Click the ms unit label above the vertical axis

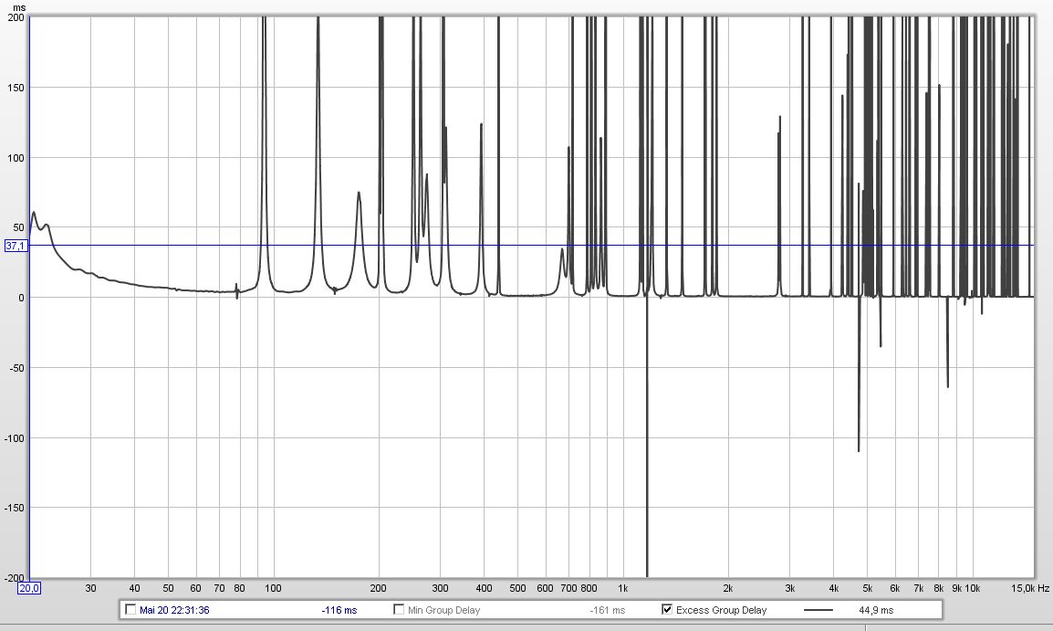point(19,7)
